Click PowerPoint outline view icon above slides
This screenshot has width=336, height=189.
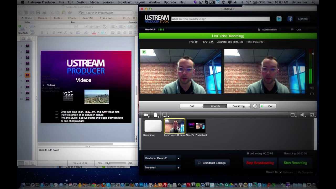tap(29, 39)
